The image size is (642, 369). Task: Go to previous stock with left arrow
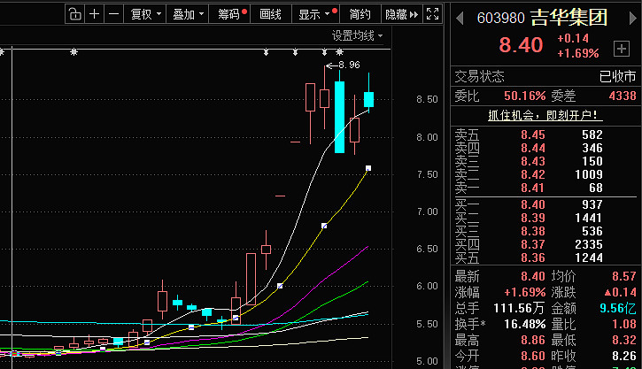coord(460,18)
